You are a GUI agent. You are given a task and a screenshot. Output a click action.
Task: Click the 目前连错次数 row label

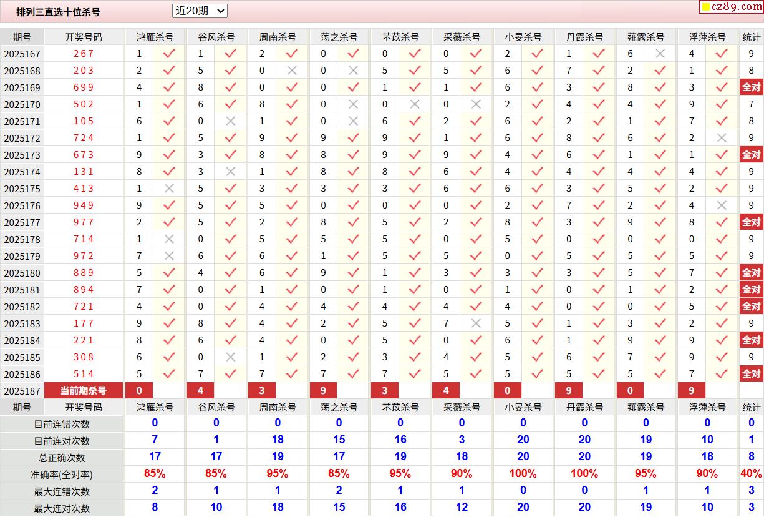point(62,424)
